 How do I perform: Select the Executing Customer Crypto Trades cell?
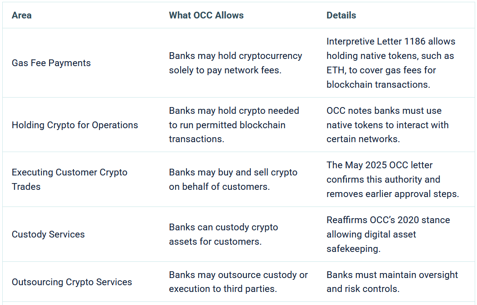coord(69,179)
